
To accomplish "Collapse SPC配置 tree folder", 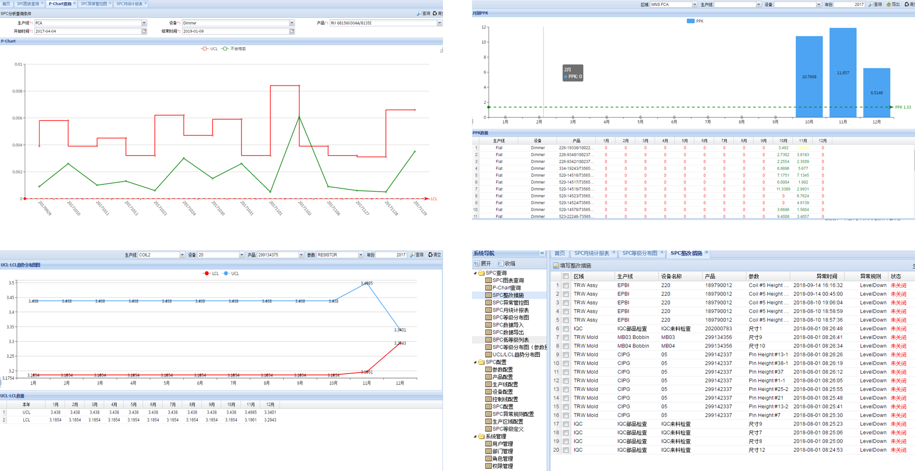I will [x=475, y=362].
